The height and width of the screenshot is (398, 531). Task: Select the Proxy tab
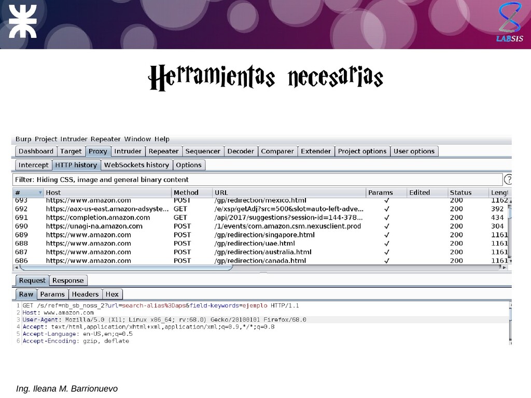point(98,151)
